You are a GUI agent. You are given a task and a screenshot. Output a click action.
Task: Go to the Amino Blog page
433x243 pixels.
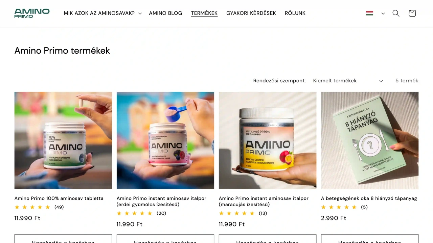point(165,13)
